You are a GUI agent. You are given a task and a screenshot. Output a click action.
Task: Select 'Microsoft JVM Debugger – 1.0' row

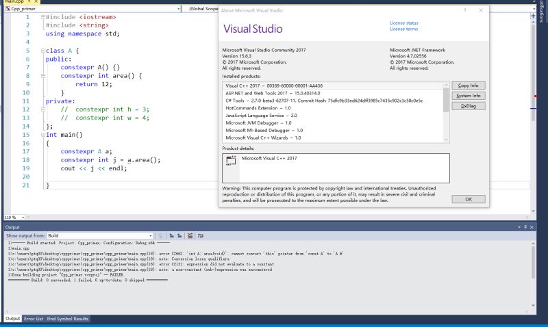pos(333,123)
